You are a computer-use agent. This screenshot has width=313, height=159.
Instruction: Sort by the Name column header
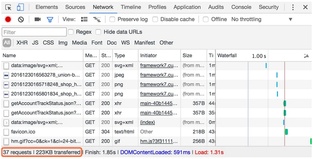click(42, 56)
